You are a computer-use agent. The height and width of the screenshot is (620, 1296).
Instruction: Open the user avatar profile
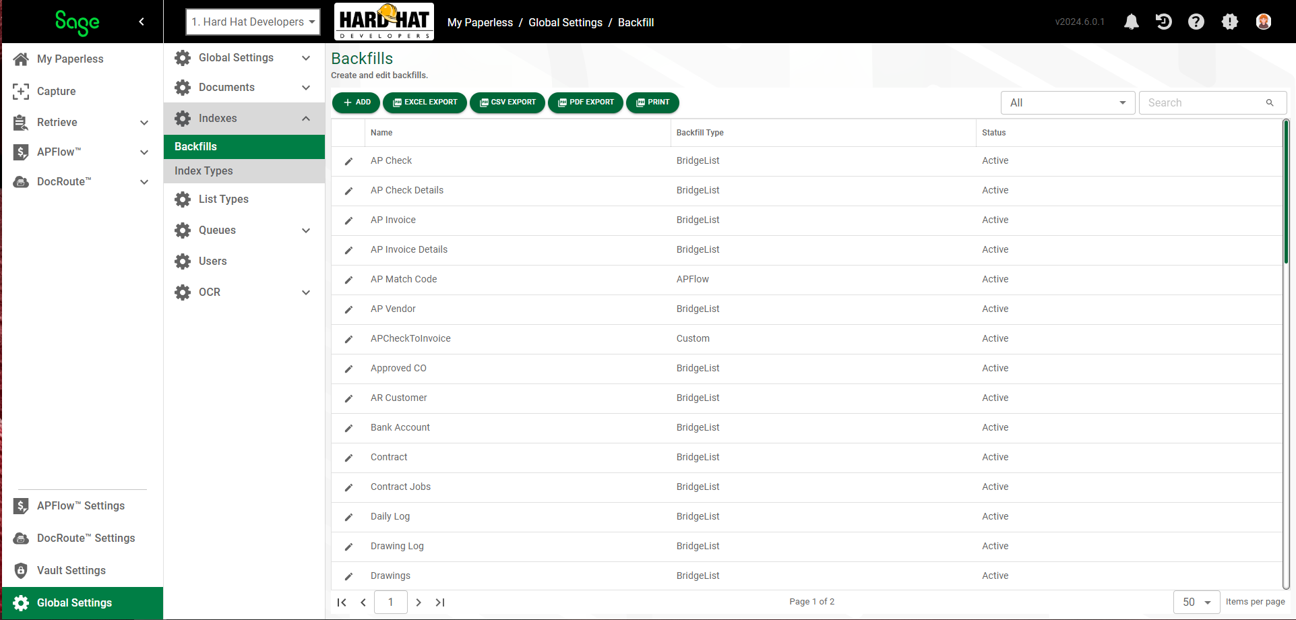(1264, 22)
